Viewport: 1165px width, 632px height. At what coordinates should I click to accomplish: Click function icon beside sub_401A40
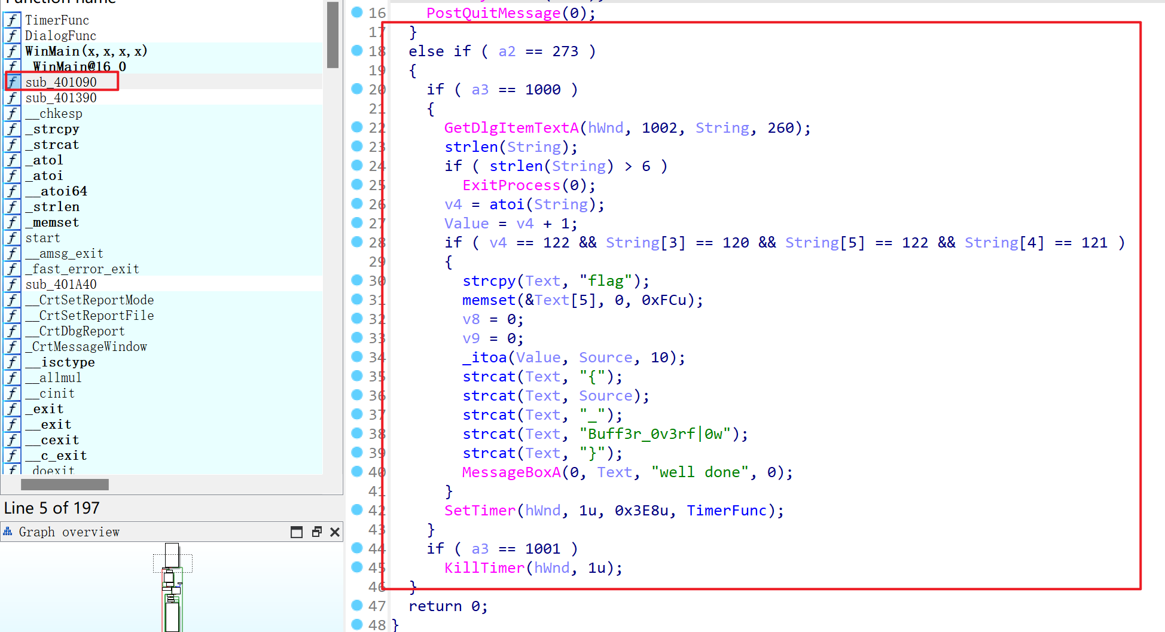pyautogui.click(x=12, y=284)
